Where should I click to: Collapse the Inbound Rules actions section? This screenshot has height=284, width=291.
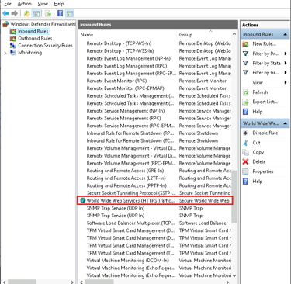pos(285,34)
